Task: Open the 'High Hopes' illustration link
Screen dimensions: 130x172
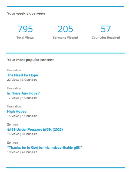Action: (x=17, y=111)
